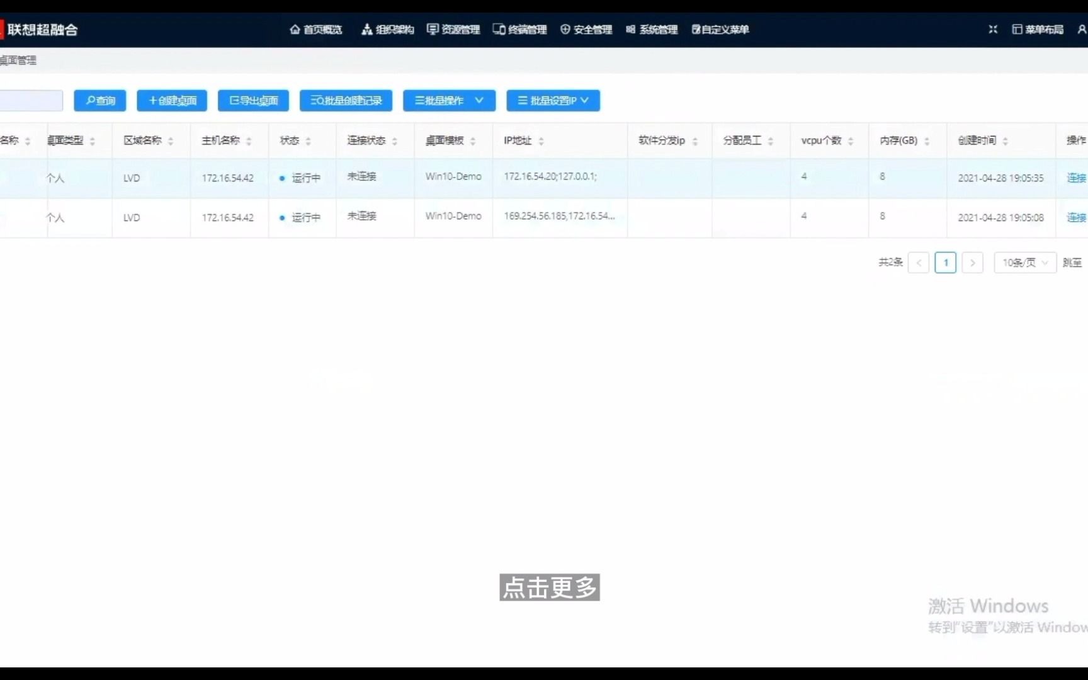Sort by 创建时间 column

[x=1005, y=141]
